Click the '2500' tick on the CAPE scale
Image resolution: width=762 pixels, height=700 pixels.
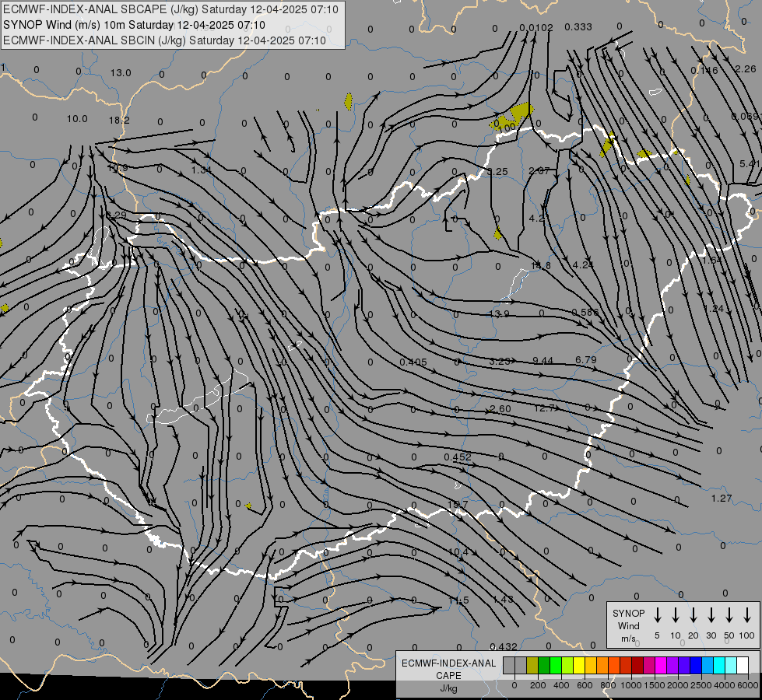click(701, 685)
